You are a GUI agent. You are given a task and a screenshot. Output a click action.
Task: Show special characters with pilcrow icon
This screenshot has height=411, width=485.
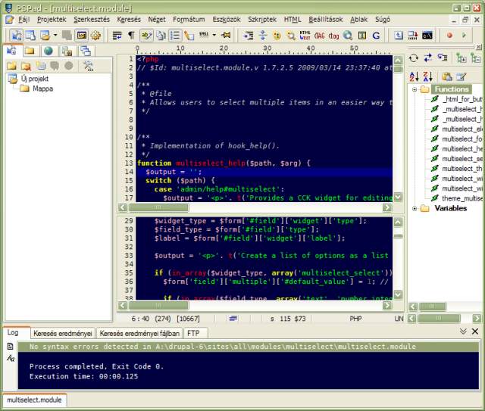(131, 36)
